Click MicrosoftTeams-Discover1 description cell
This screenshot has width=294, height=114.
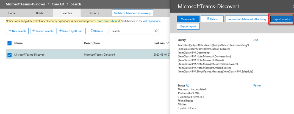[99, 55]
